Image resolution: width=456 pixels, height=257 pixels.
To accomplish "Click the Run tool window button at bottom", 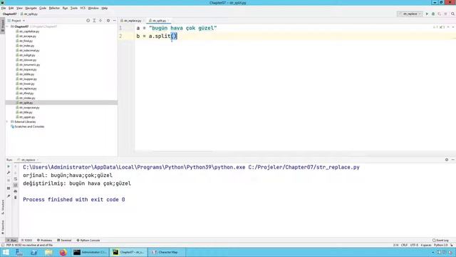I will (x=12, y=241).
